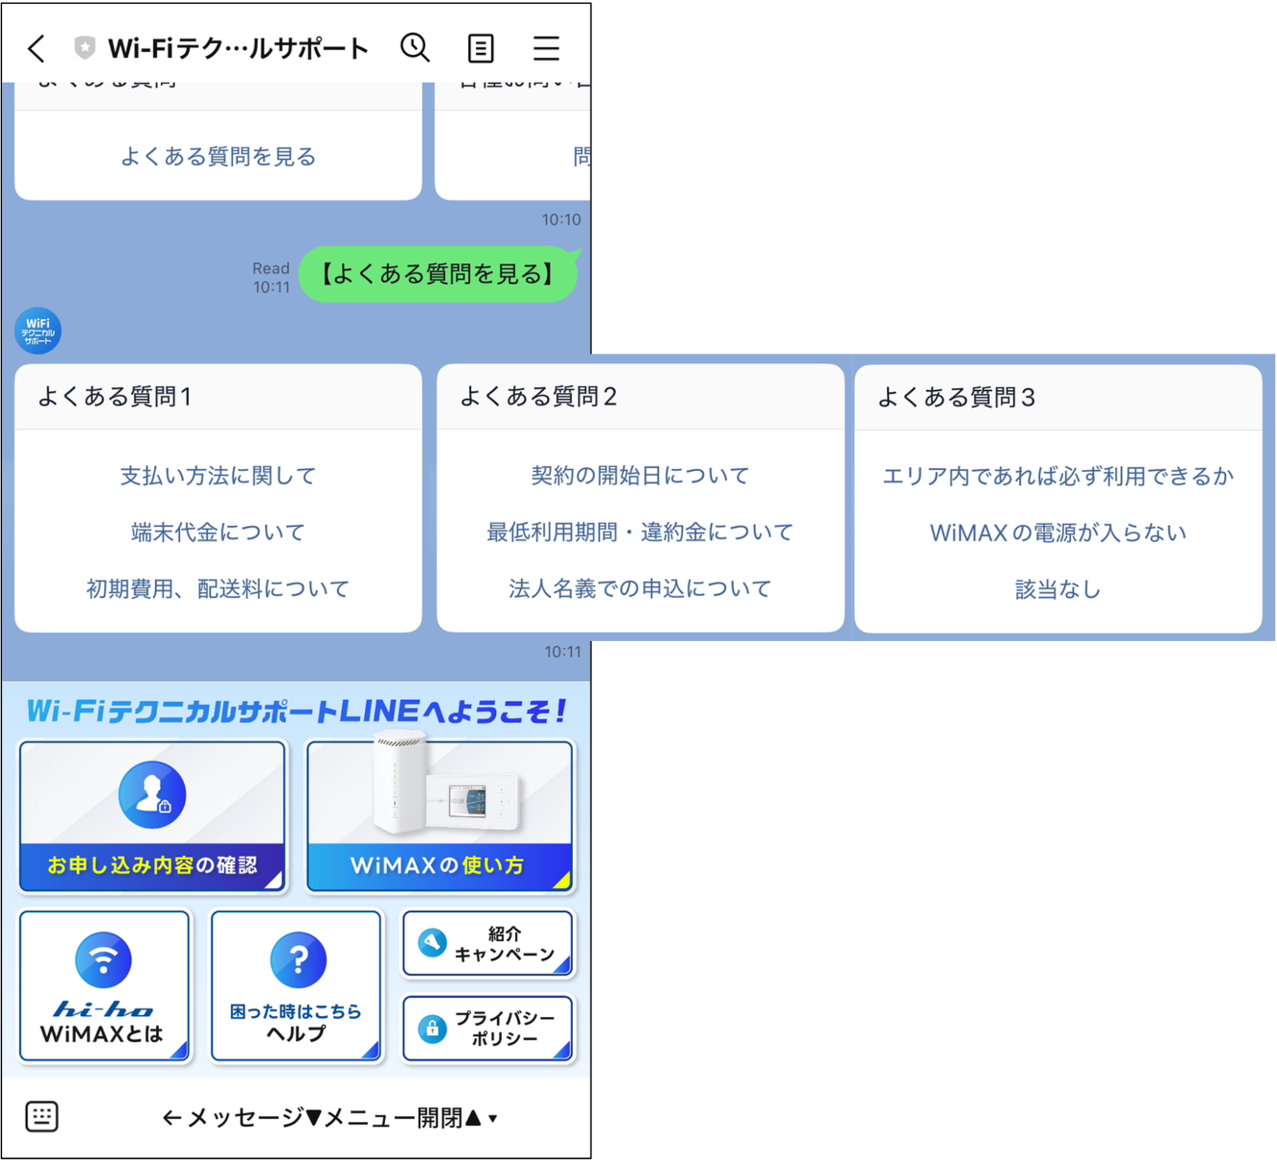Screen dimensions: 1277x1162
Task: Select 端末代金について
Action: tap(218, 532)
